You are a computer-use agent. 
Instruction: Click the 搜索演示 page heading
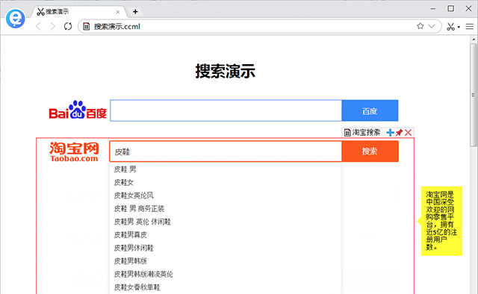pos(226,72)
